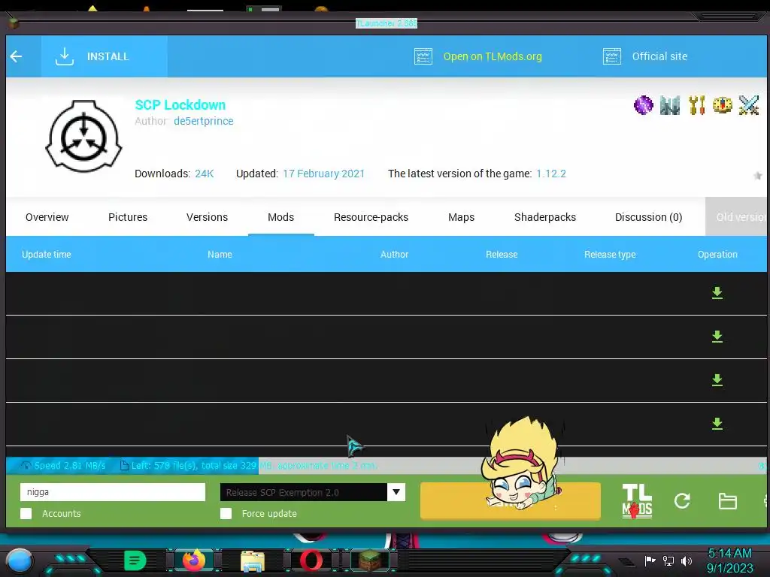Select the golden crown category icon
The image size is (770, 577).
723,105
